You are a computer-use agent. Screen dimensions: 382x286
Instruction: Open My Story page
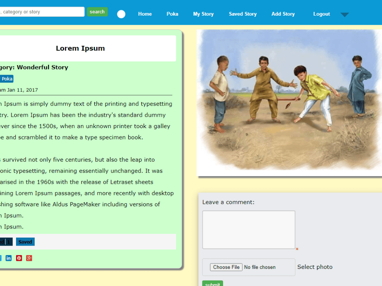[204, 14]
